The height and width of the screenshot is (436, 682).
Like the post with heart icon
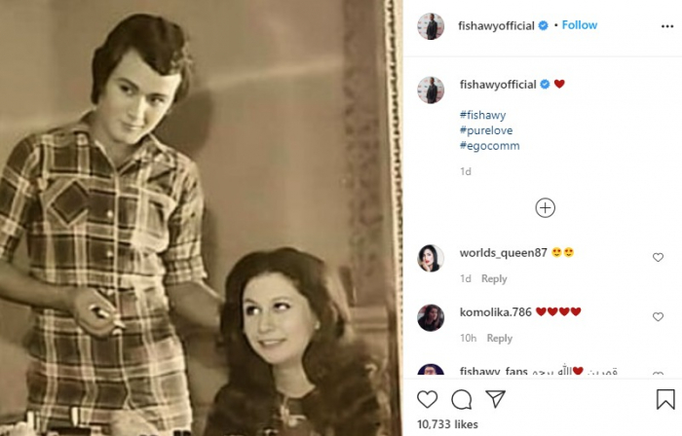427,399
